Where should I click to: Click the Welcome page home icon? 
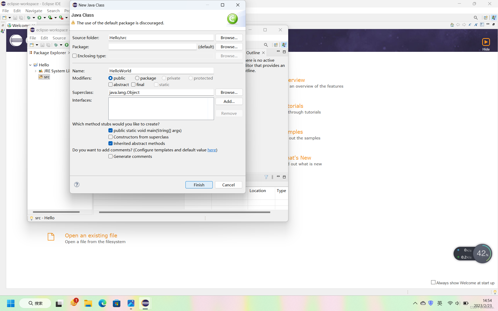[452, 25]
